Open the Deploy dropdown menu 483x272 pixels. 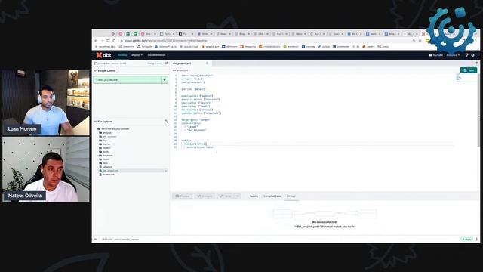[x=137, y=55]
